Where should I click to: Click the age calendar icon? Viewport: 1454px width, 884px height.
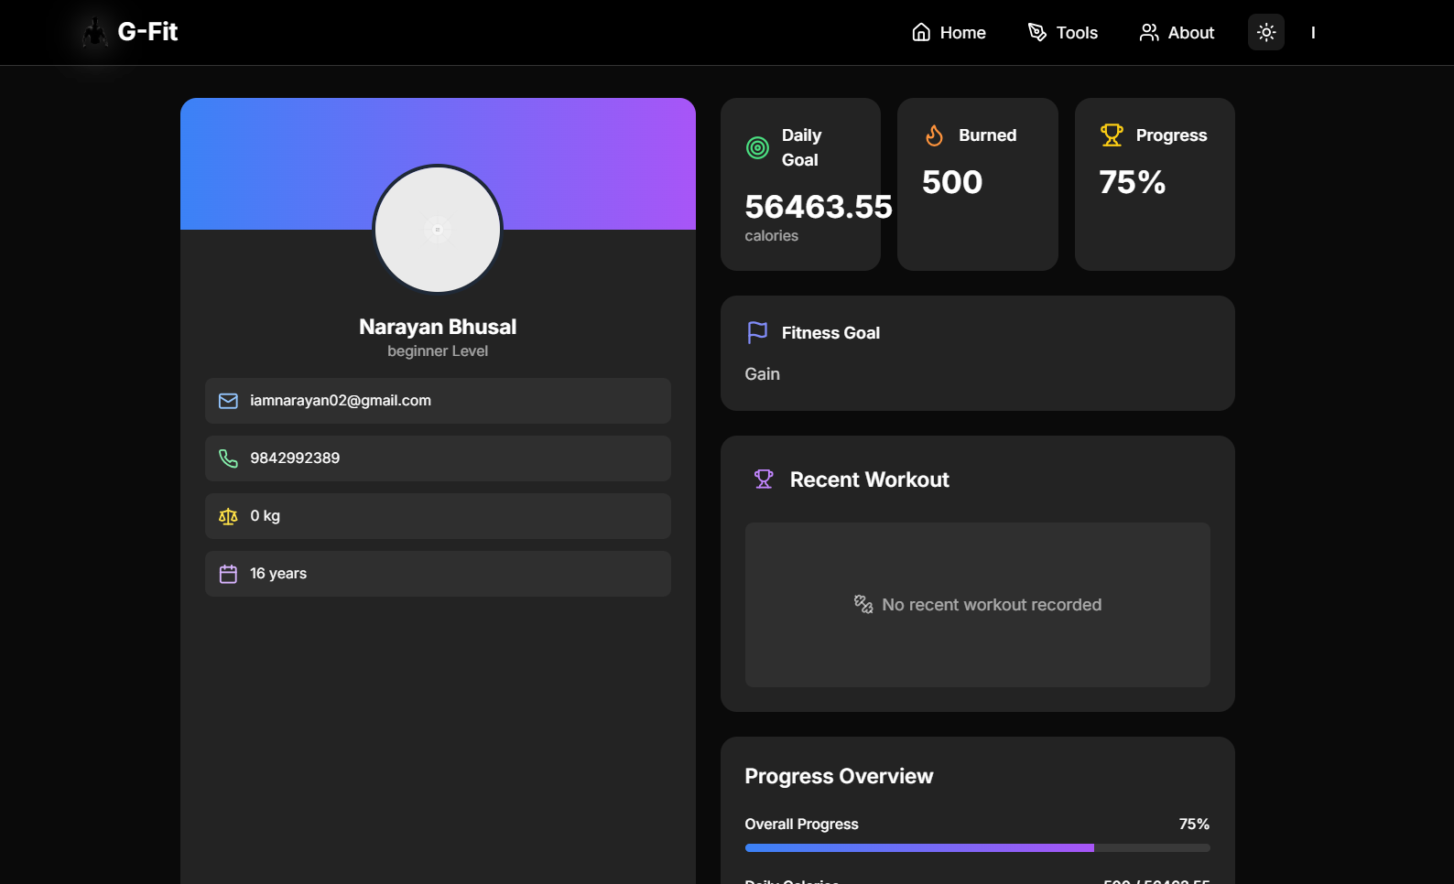(228, 574)
